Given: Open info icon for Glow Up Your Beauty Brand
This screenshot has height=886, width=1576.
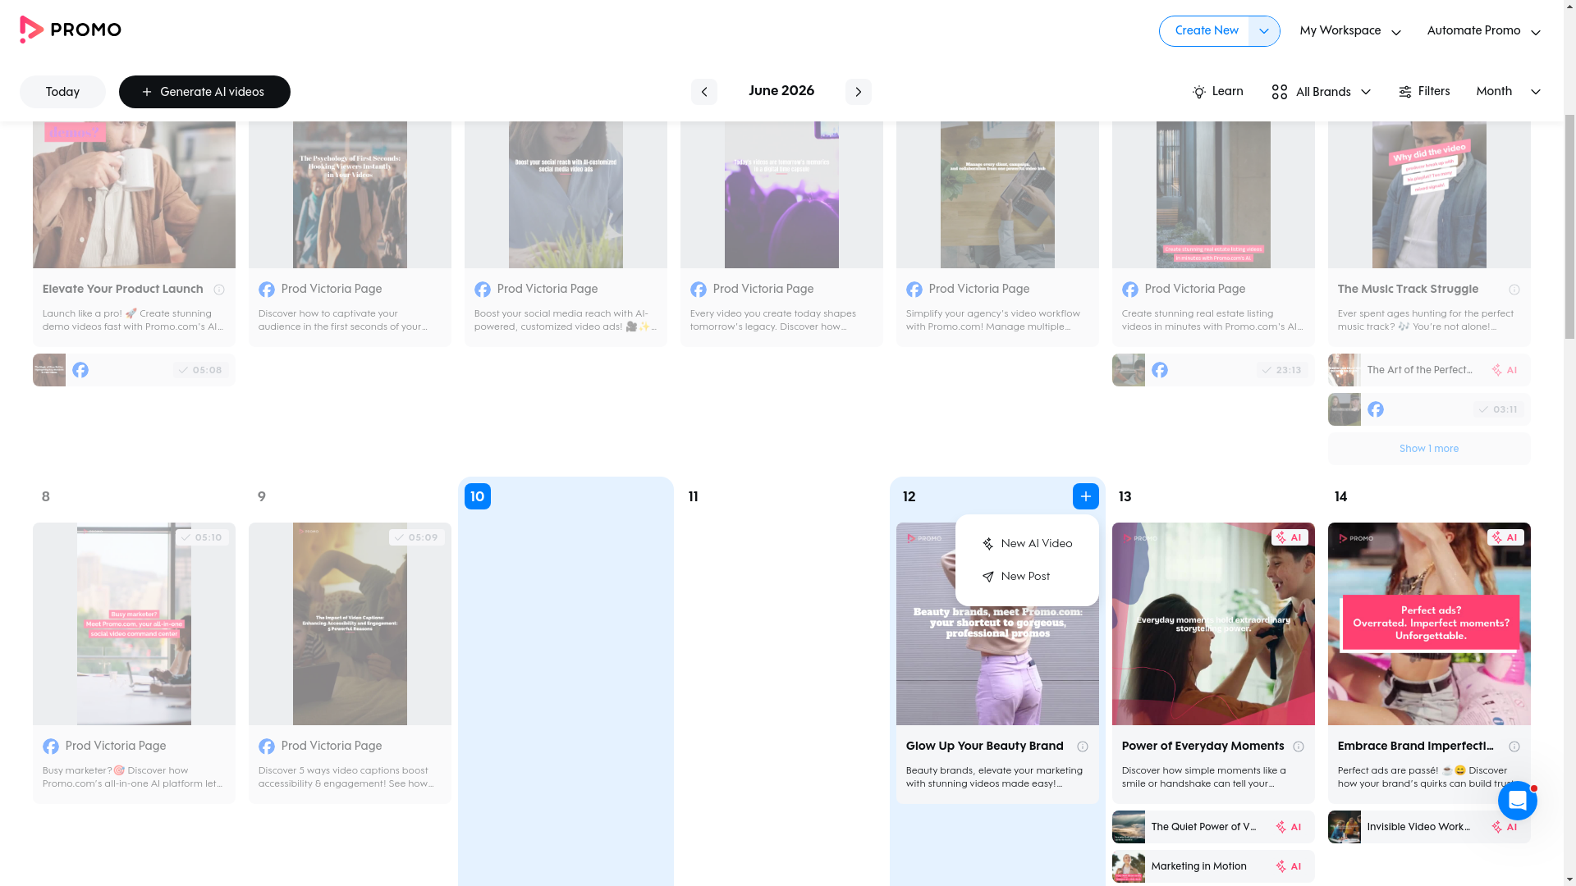Looking at the screenshot, I should pyautogui.click(x=1083, y=747).
